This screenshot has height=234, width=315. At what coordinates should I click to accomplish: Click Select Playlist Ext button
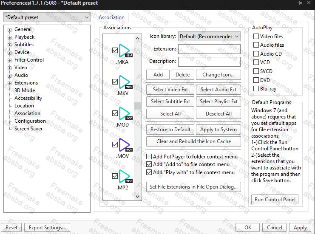tap(219, 101)
